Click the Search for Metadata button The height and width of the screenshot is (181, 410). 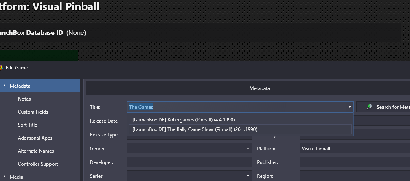click(383, 107)
